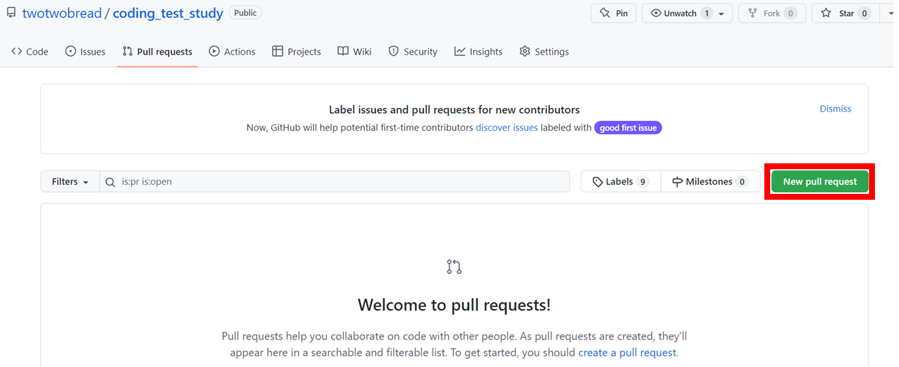This screenshot has width=899, height=367.
Task: Click the pin icon in Pin button
Action: [x=605, y=13]
